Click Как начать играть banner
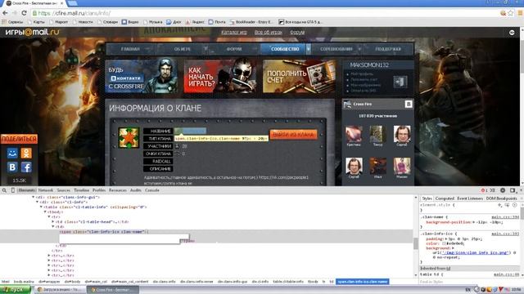Viewport: 524px width, 294px height. [220, 76]
